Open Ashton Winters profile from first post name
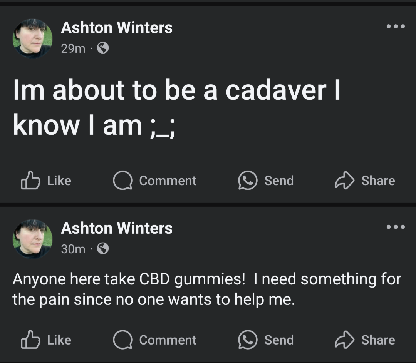416x363 pixels. click(117, 28)
